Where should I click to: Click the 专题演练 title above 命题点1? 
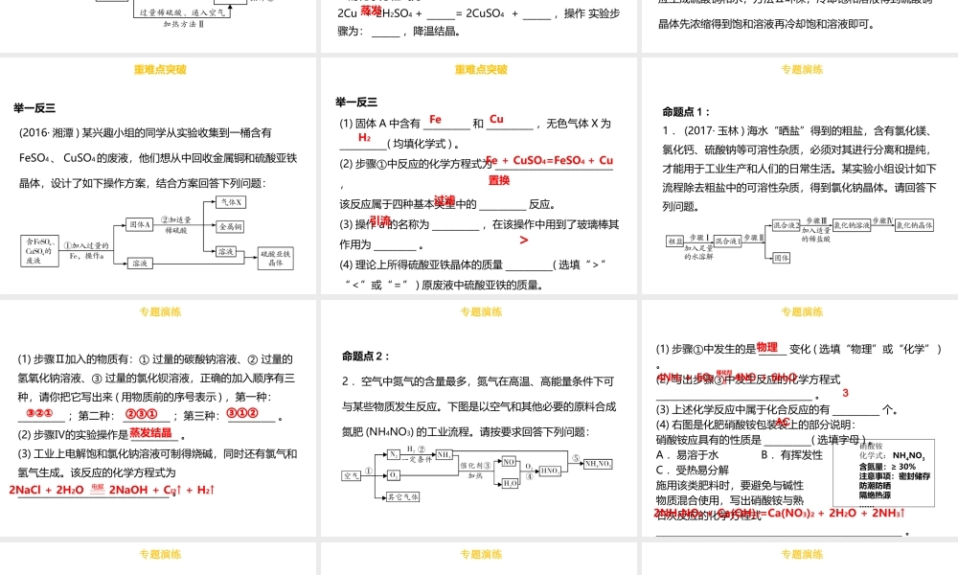(x=802, y=70)
